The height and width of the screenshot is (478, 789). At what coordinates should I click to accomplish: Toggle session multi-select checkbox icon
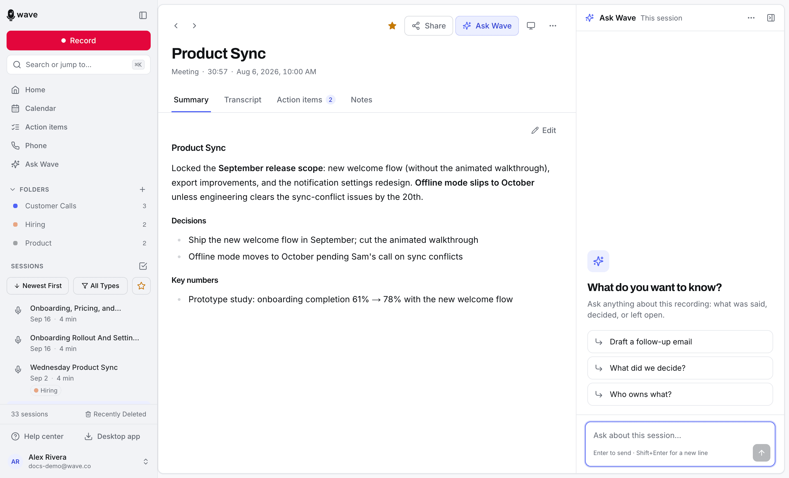[143, 266]
